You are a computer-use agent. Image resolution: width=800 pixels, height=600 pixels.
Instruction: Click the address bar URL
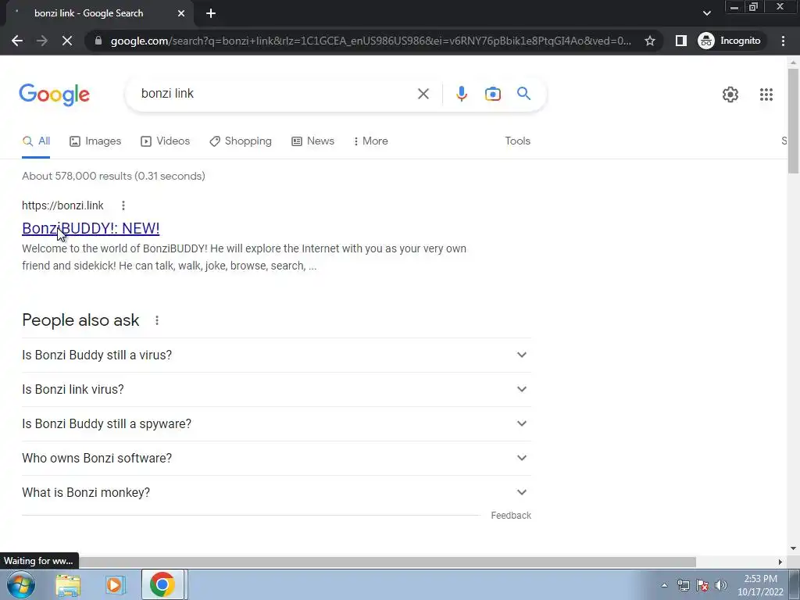pos(371,41)
